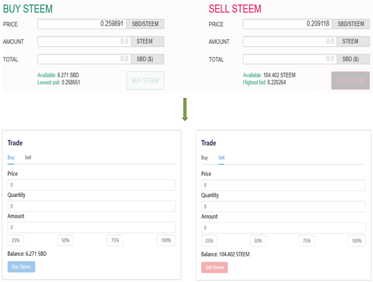Click the green BUY STEEM button

click(145, 81)
